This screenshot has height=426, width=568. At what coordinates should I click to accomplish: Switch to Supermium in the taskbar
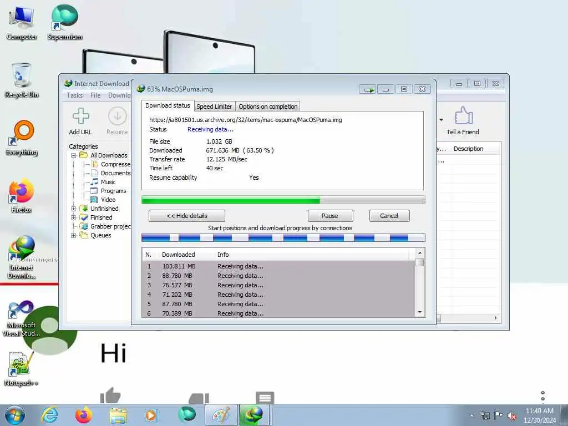tap(187, 415)
